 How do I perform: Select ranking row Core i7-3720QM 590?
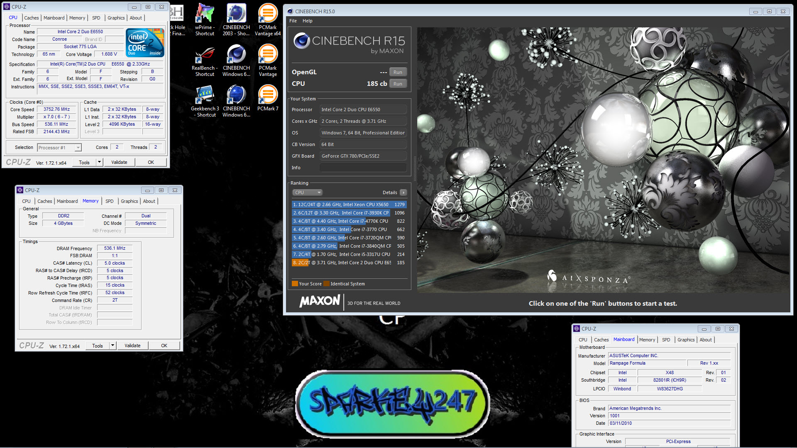(x=349, y=238)
